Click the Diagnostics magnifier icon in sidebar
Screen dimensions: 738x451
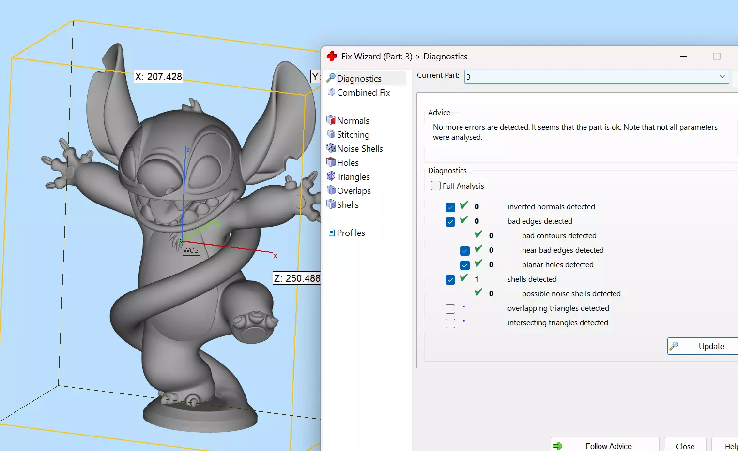tap(331, 78)
